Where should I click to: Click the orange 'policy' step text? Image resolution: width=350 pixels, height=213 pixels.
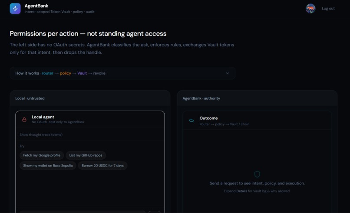[x=66, y=73]
